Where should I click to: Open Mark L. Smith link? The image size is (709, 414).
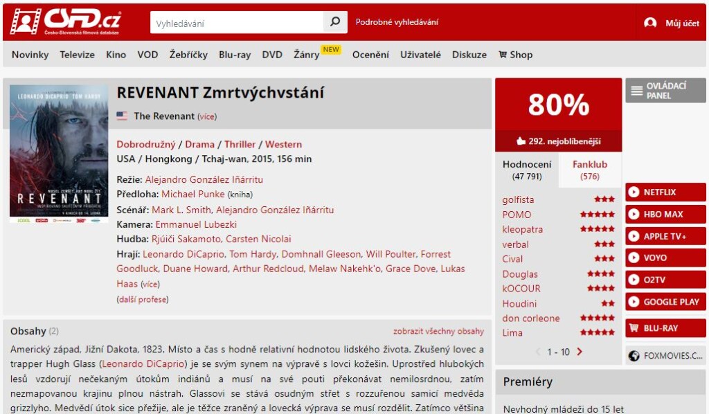pyautogui.click(x=181, y=210)
